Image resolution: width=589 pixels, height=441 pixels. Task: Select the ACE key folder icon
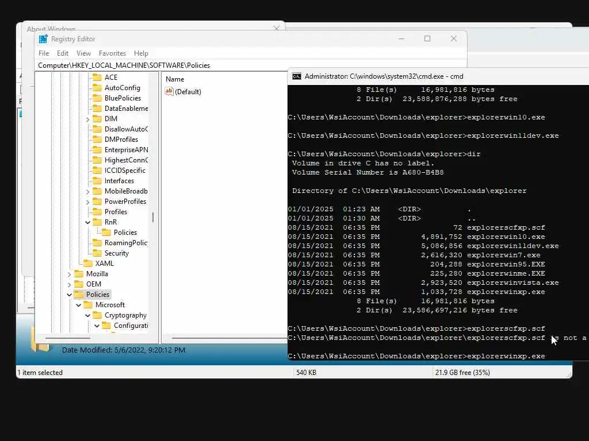point(97,78)
